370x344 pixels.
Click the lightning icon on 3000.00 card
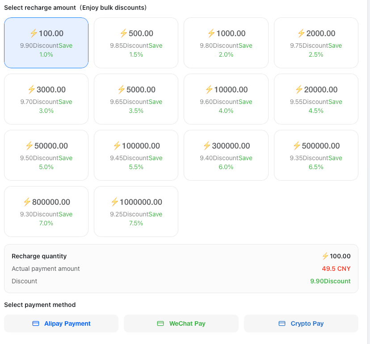coord(31,90)
